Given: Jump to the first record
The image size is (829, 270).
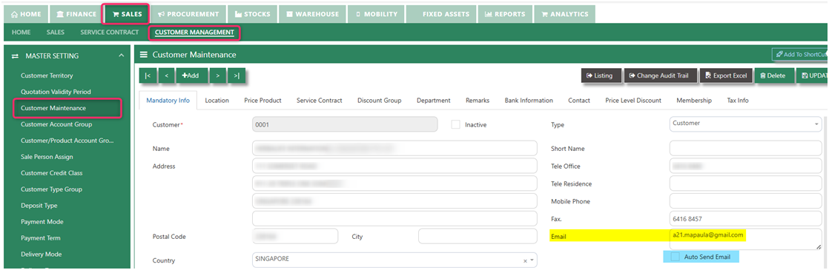Looking at the screenshot, I should pyautogui.click(x=148, y=75).
